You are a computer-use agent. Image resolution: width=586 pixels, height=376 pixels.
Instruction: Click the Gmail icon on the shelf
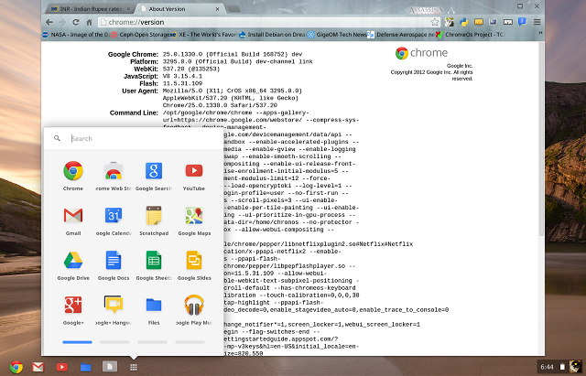(x=38, y=367)
